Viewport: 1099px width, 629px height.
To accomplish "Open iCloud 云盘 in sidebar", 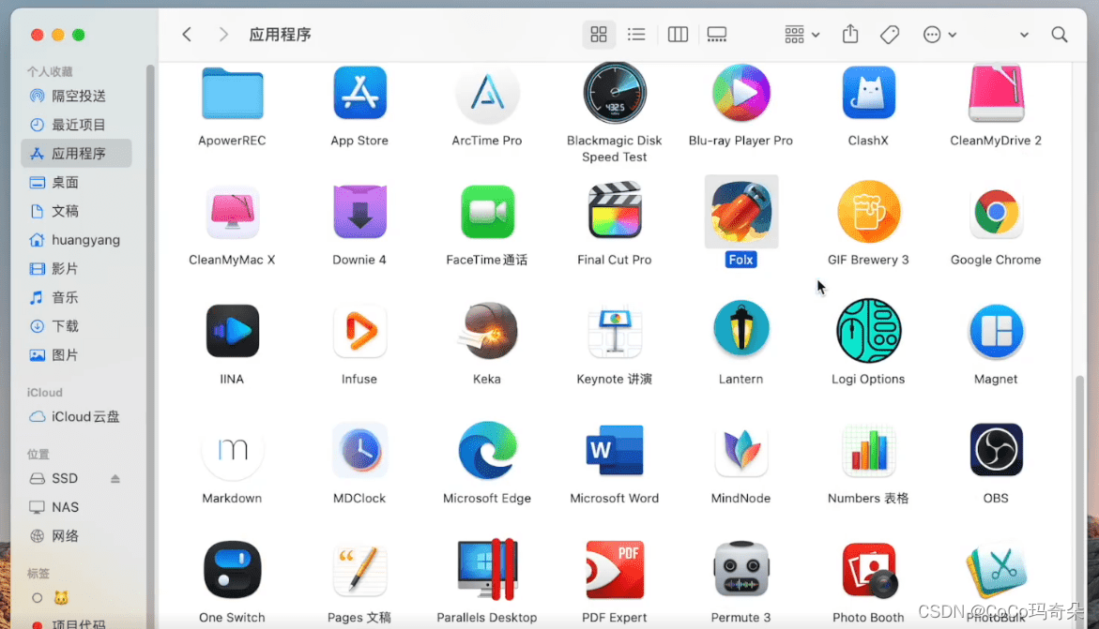I will (76, 416).
